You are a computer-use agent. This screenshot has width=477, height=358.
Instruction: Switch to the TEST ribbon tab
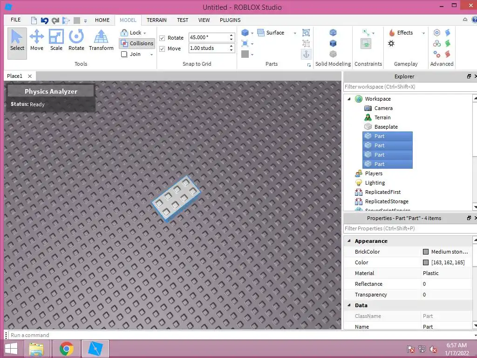(183, 20)
